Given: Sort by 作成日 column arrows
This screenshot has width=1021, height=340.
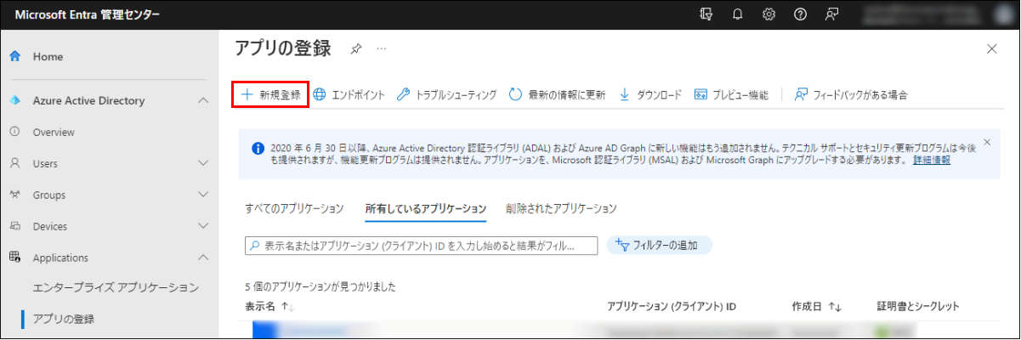Looking at the screenshot, I should (x=835, y=306).
